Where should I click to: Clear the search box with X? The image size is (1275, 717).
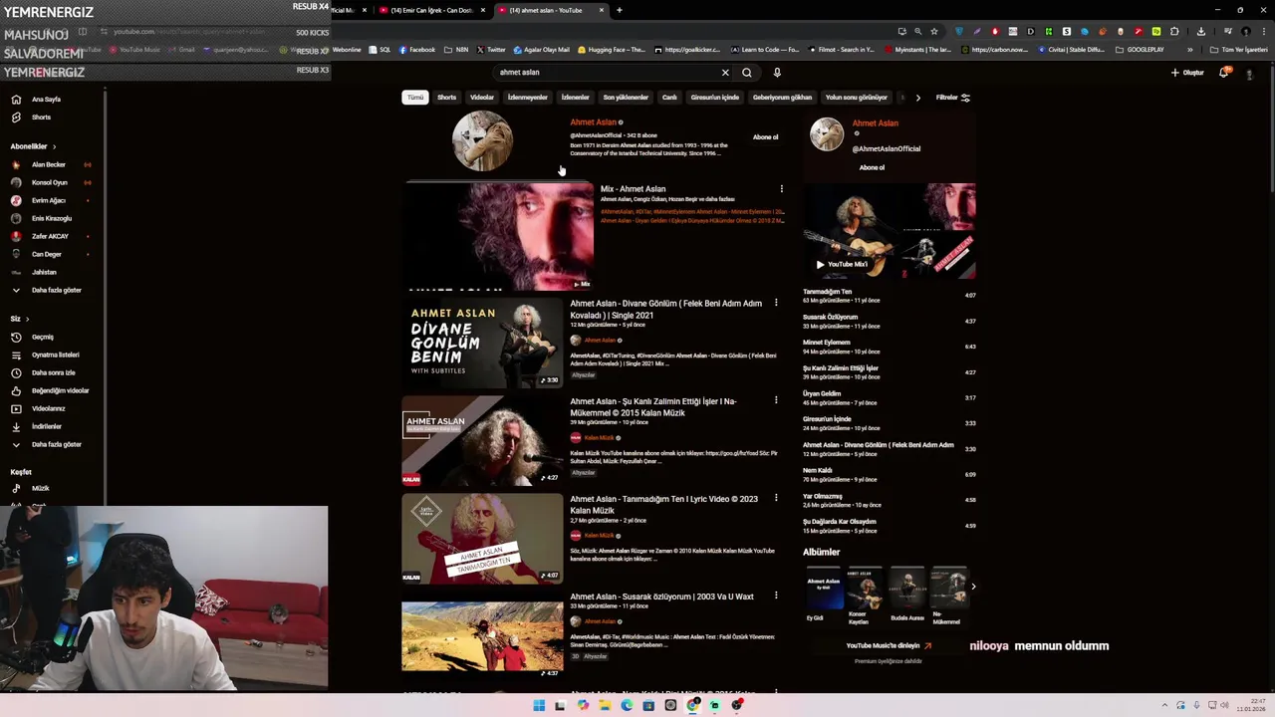(725, 72)
